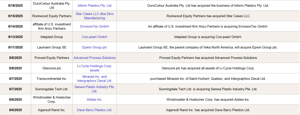Select the Windmoeller & Hoelscher Corp. acquirer cell

(x=52, y=99)
